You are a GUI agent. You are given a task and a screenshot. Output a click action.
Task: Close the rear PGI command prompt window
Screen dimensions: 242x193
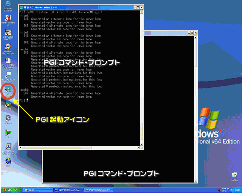pos(195,33)
